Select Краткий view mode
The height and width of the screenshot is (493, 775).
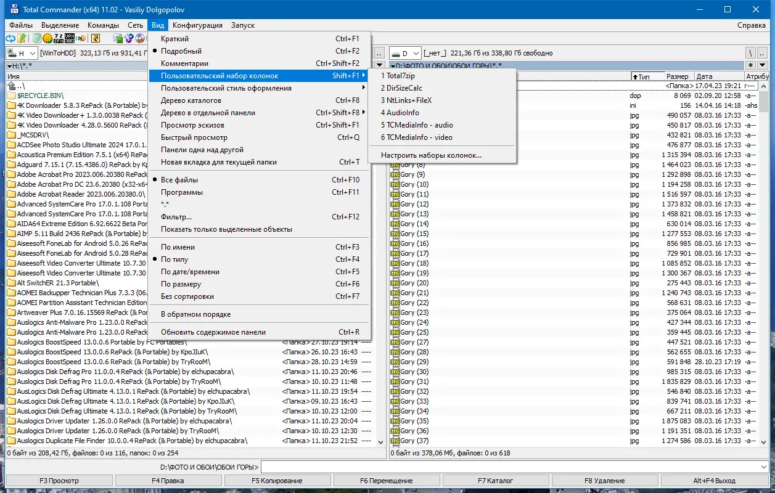tap(260, 39)
